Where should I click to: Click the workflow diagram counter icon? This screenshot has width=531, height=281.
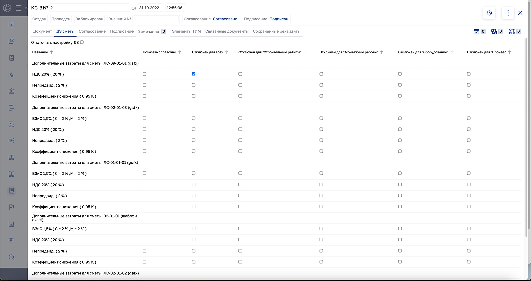point(512,31)
